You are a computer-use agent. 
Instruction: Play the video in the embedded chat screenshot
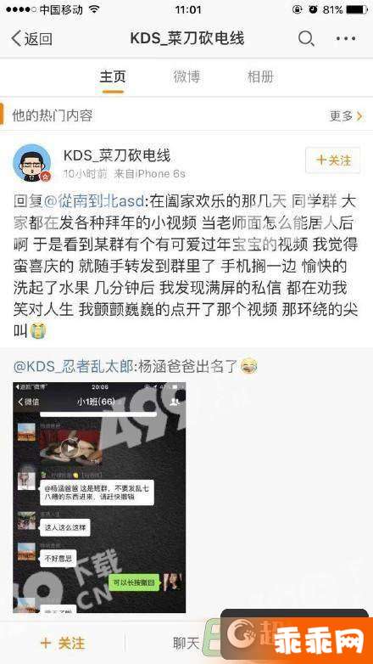click(x=70, y=447)
